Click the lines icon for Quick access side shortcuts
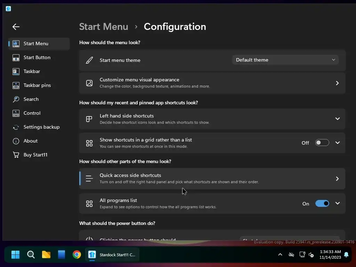This screenshot has width=356, height=267. coord(89,179)
